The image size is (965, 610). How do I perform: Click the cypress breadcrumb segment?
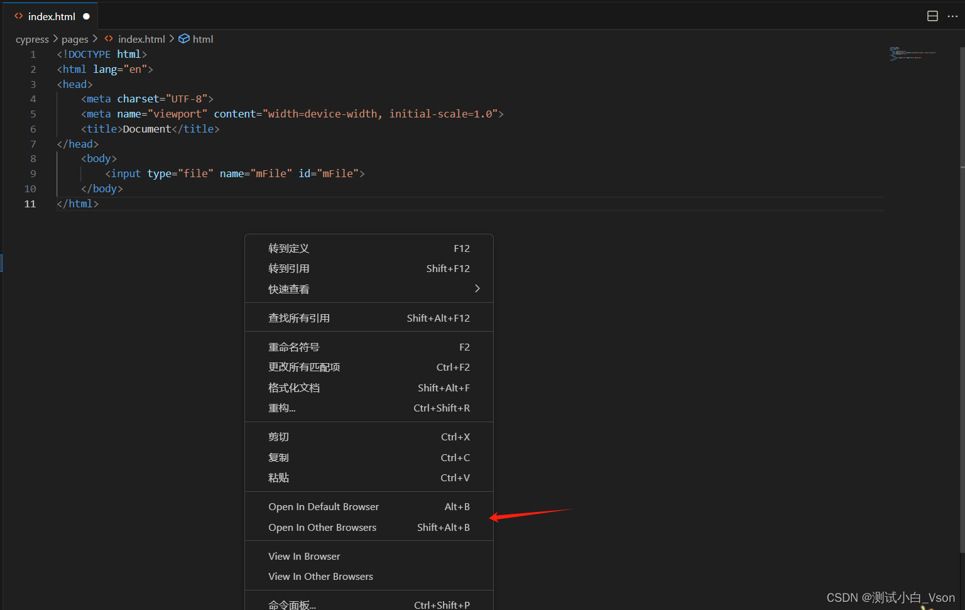pyautogui.click(x=32, y=39)
